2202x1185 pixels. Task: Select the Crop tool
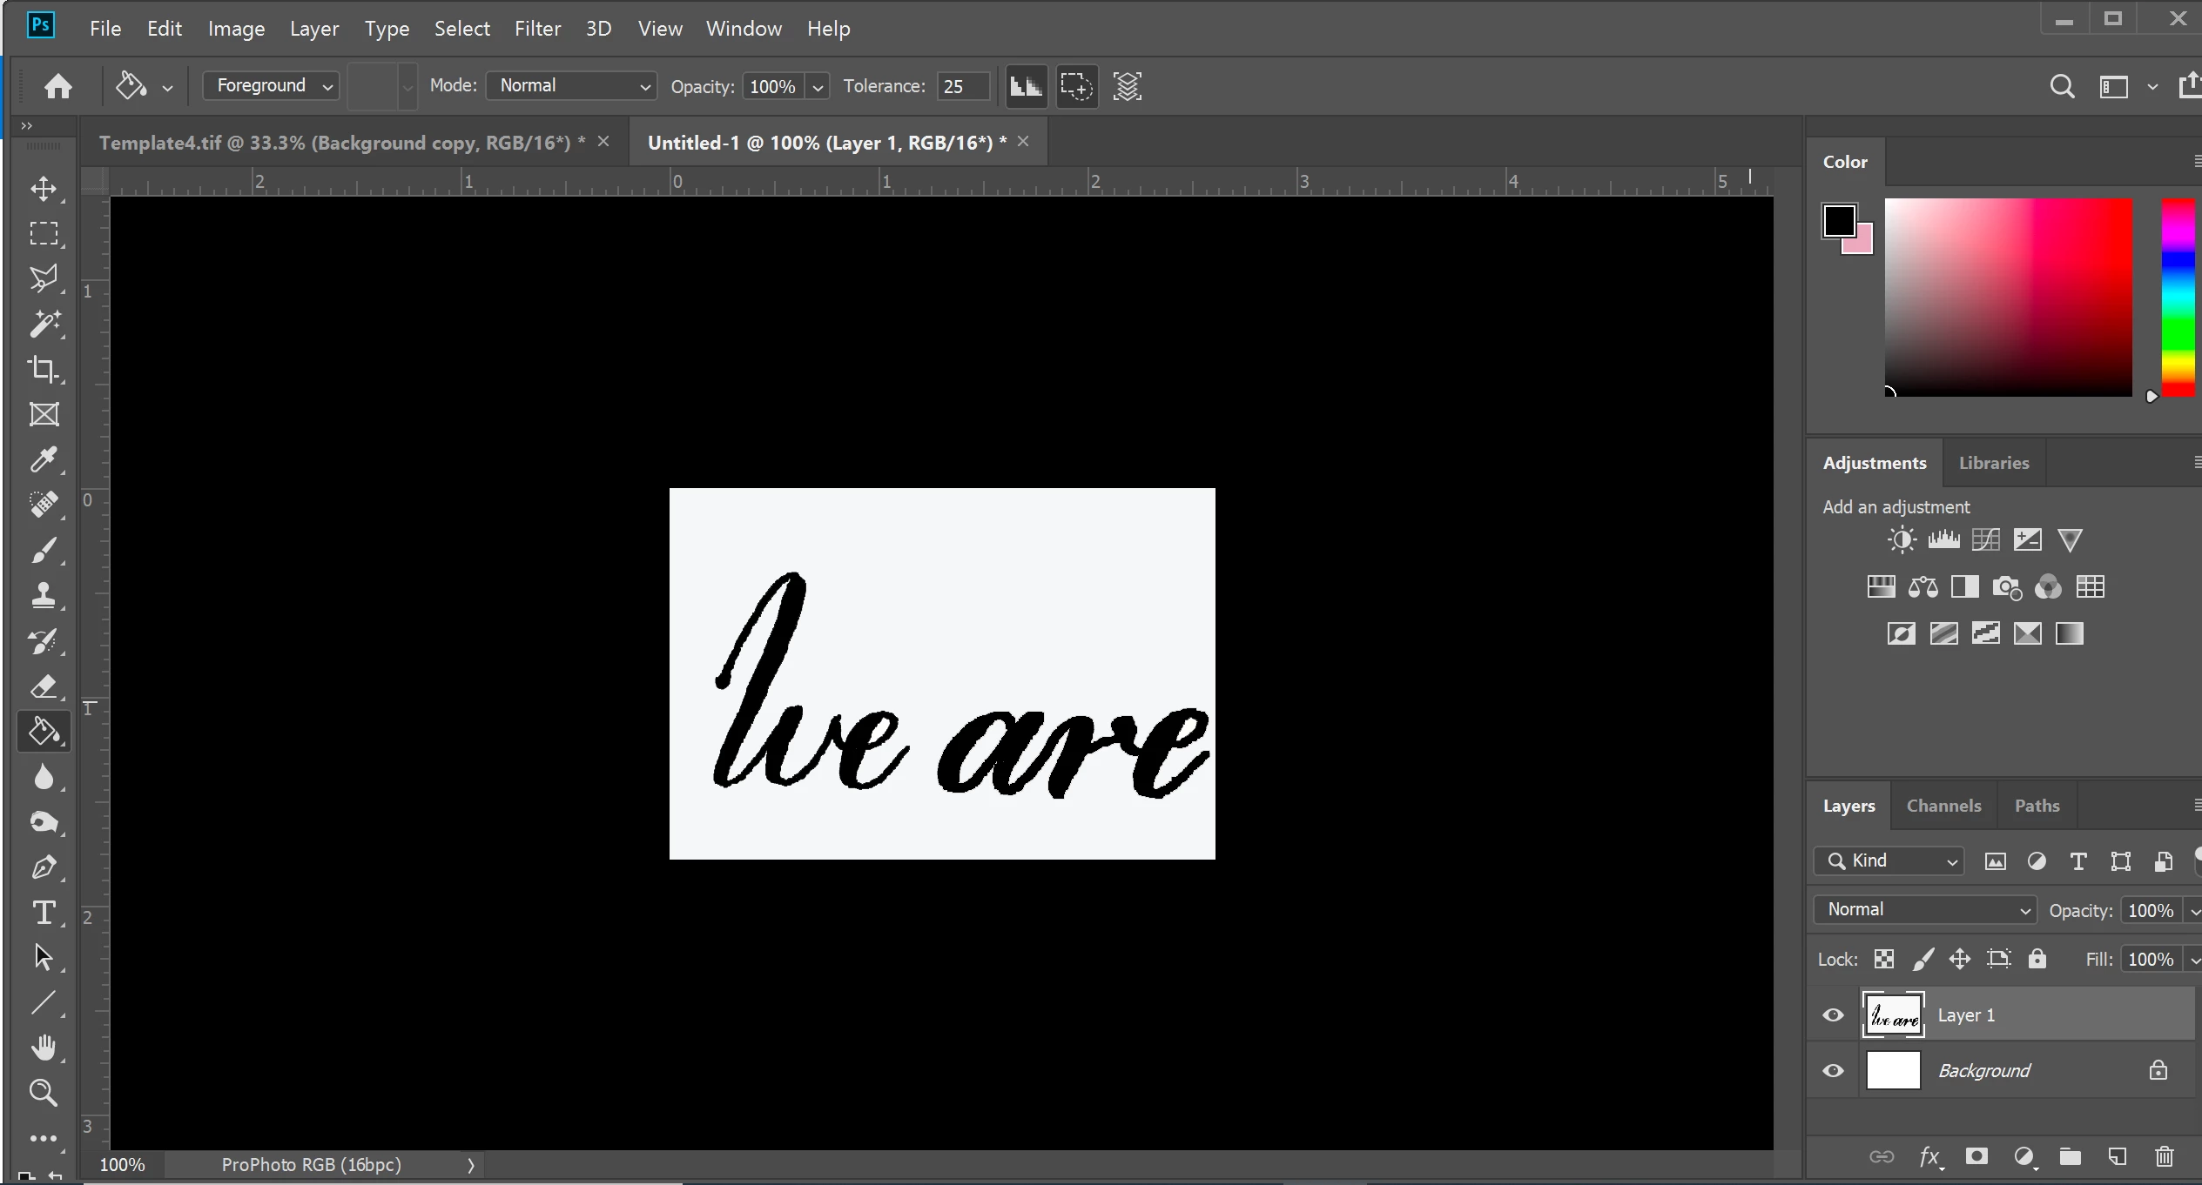click(x=44, y=369)
